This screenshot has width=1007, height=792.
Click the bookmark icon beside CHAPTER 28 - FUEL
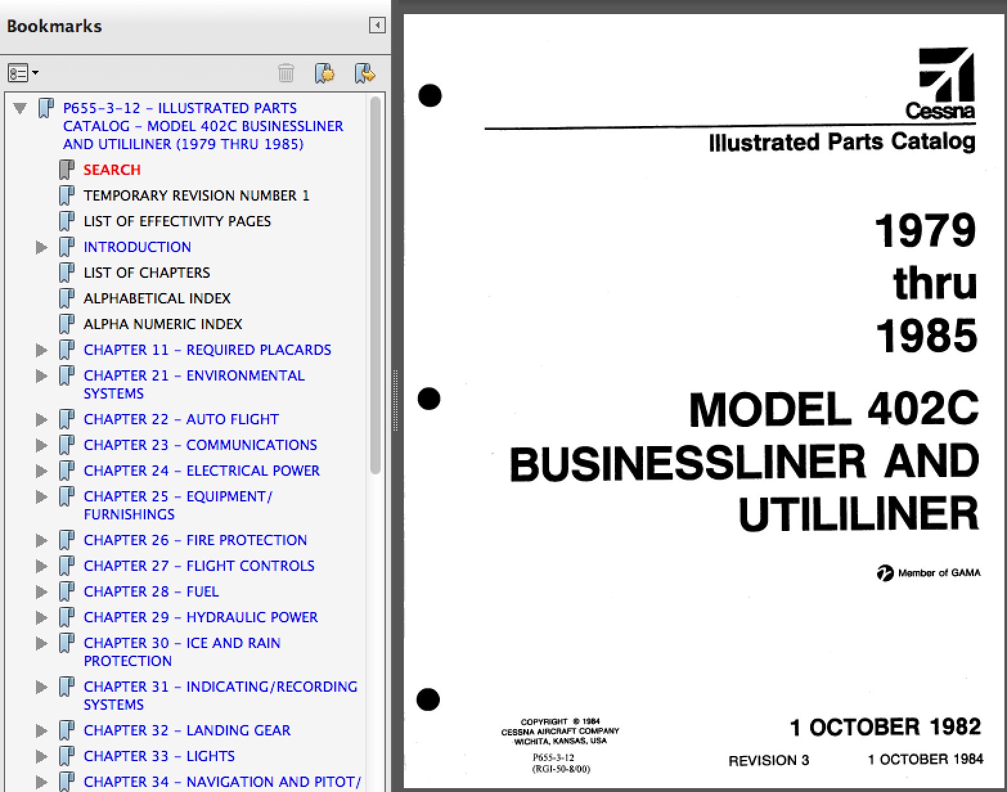click(x=68, y=591)
